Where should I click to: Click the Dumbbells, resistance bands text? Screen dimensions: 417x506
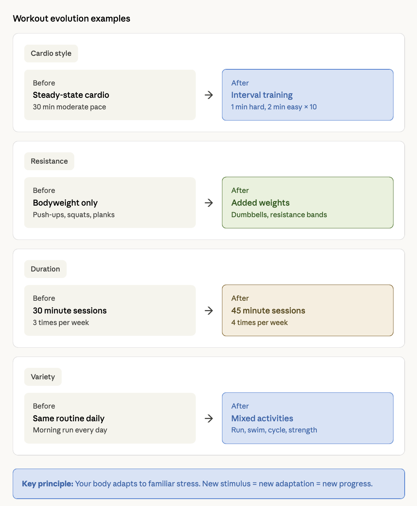(279, 215)
